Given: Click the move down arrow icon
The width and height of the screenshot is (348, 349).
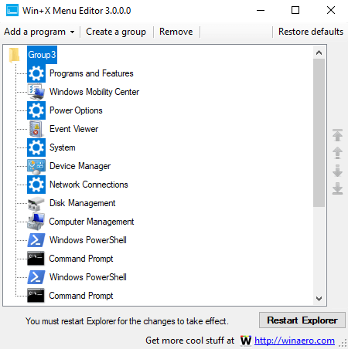Looking at the screenshot, I should 337,171.
